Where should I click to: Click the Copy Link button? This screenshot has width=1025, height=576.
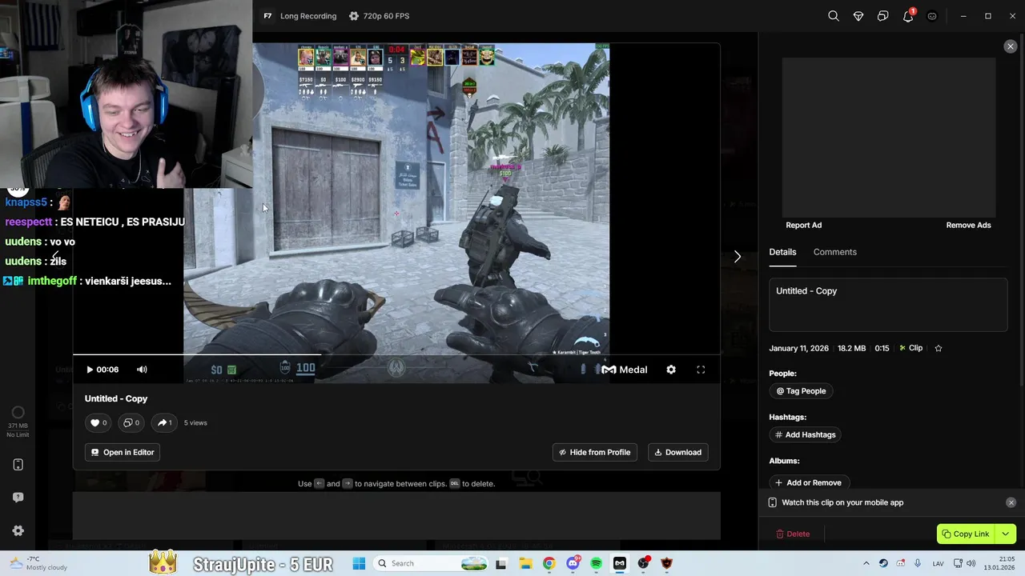tap(966, 534)
